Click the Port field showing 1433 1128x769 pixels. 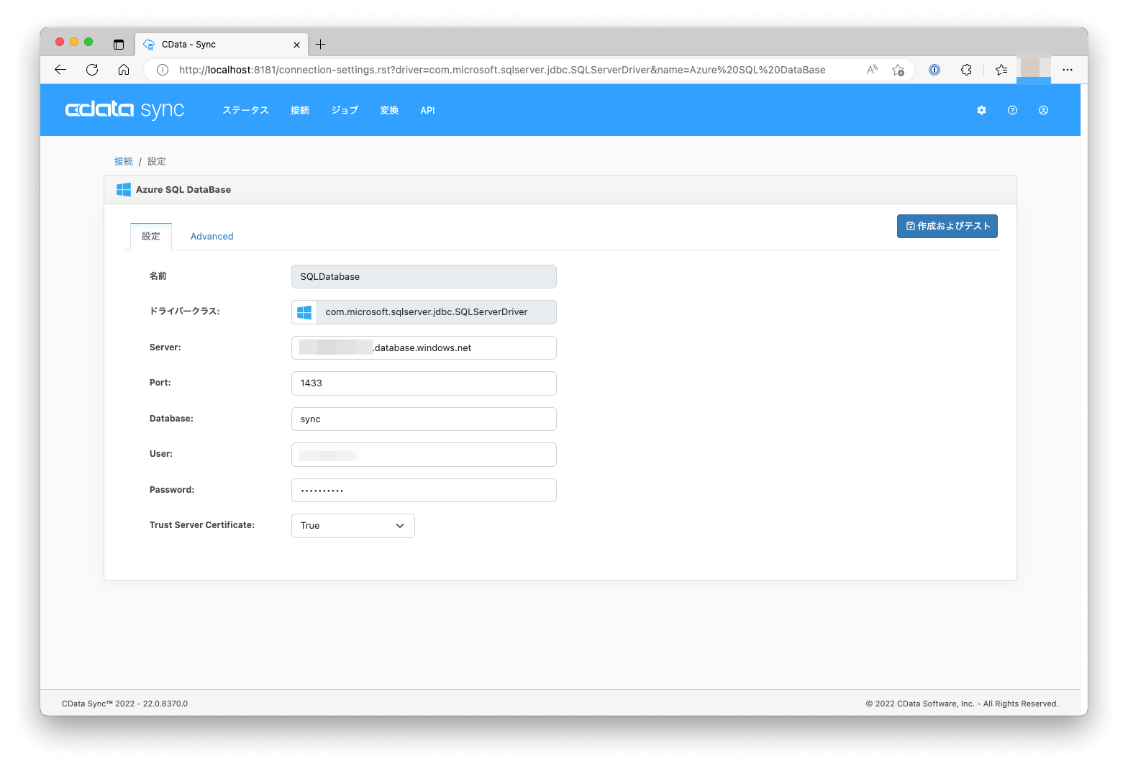click(424, 383)
